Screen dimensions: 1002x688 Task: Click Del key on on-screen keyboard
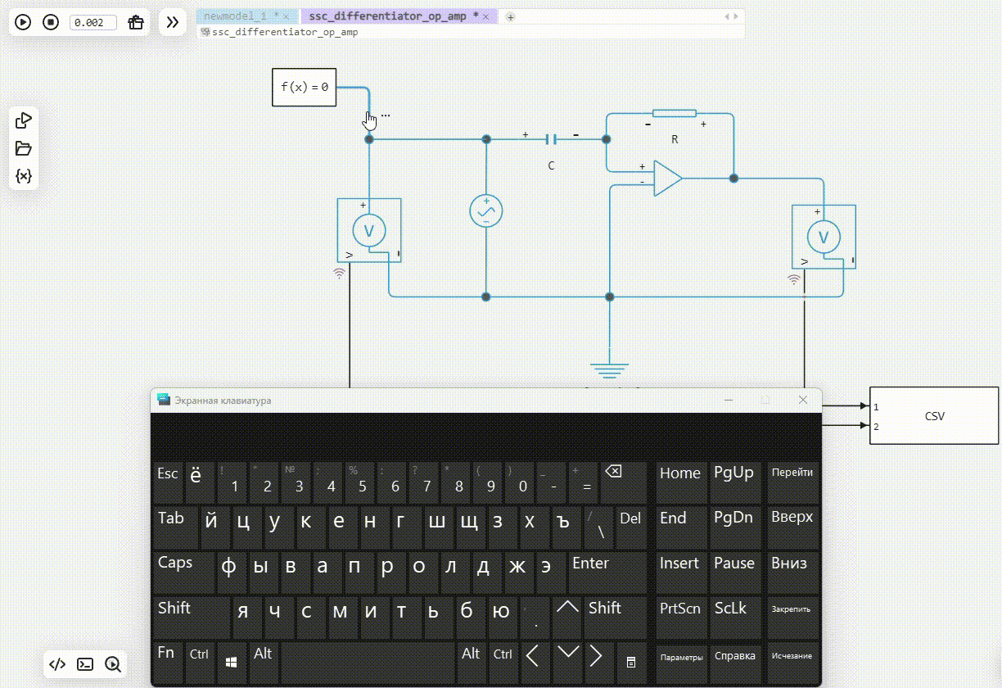[x=630, y=527]
